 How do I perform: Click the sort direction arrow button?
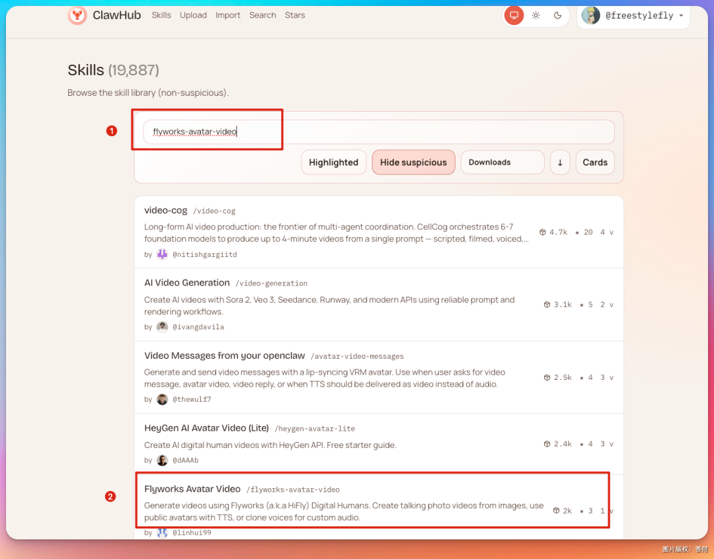560,163
